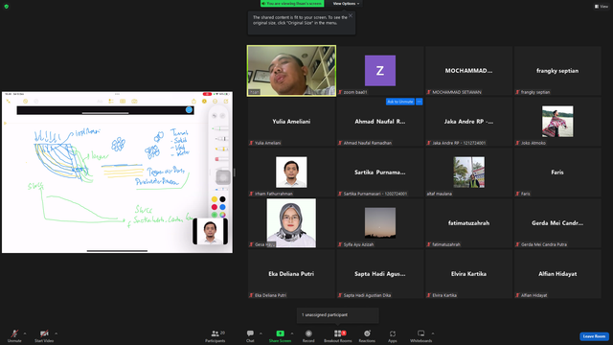Open Breakout Rooms
The image size is (613, 345).
pos(338,335)
